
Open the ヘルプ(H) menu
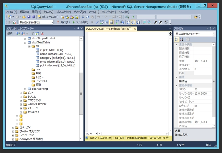point(124,12)
